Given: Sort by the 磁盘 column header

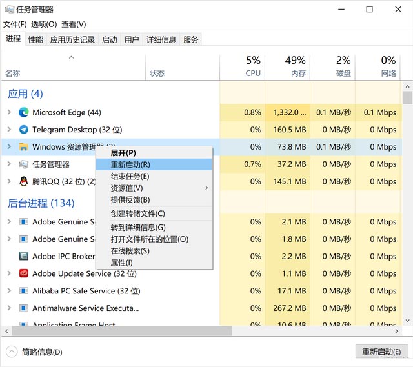Looking at the screenshot, I should pyautogui.click(x=333, y=67).
